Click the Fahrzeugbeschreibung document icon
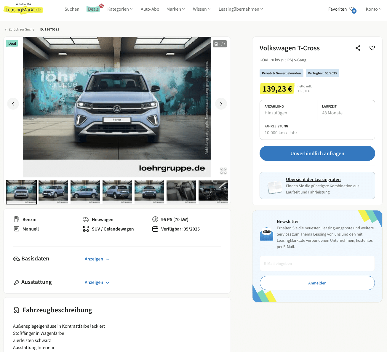The image size is (387, 352). point(17,310)
